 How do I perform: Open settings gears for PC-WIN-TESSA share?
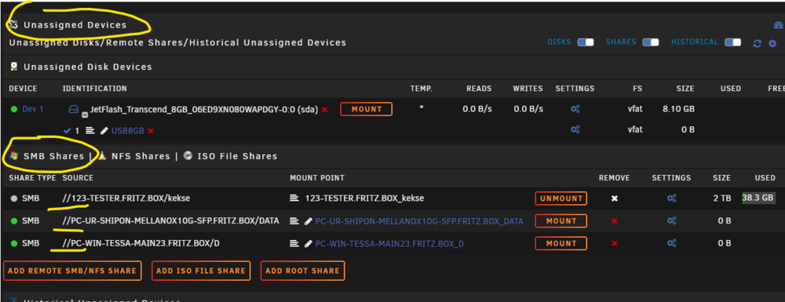tap(671, 243)
